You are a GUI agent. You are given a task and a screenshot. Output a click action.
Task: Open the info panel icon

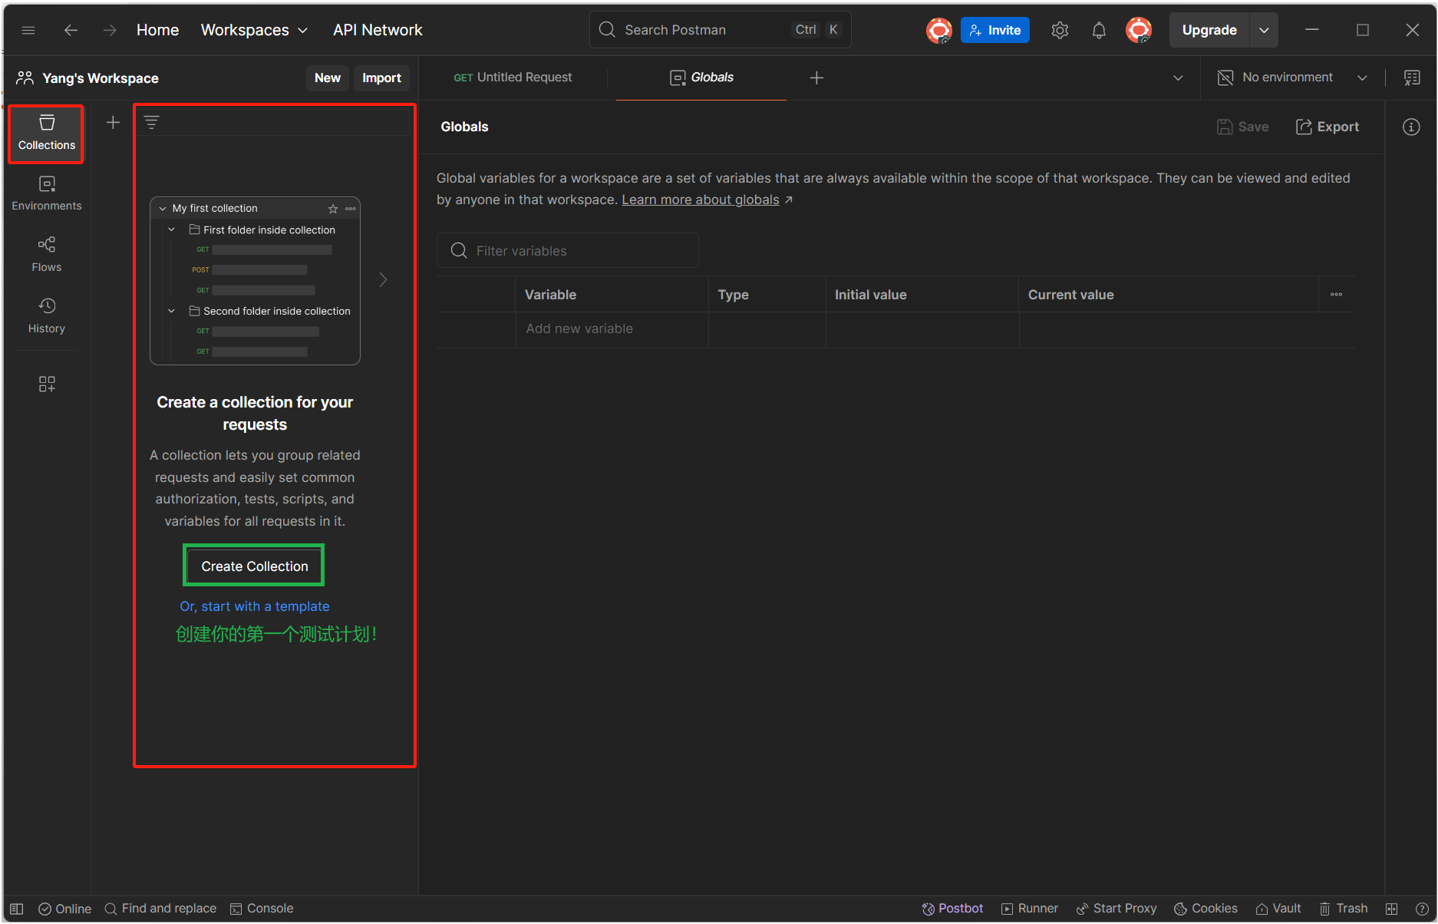(1411, 127)
